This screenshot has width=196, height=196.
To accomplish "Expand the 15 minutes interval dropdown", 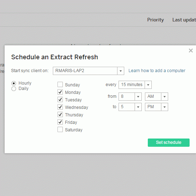I will point(135,85).
